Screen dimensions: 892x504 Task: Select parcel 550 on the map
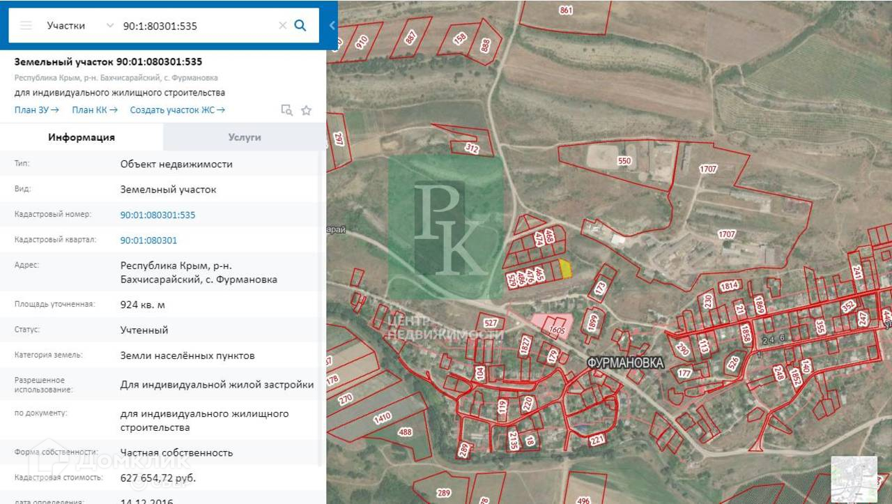(x=623, y=161)
